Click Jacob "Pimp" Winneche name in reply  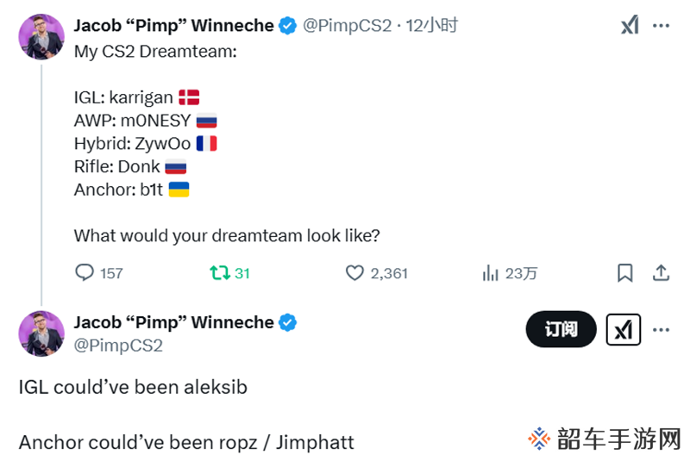point(173,322)
